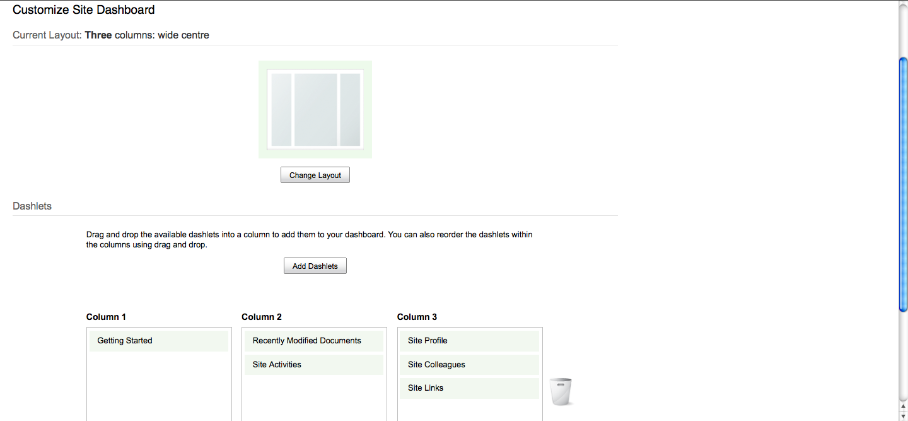Click the scrollbar down arrow
The height and width of the screenshot is (421, 908).
903,416
